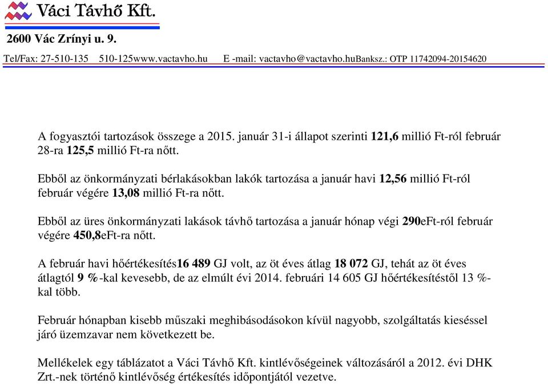
Task: Select the address '2600 Vác Zrínyi u. 9.'
Action: (x=61, y=39)
